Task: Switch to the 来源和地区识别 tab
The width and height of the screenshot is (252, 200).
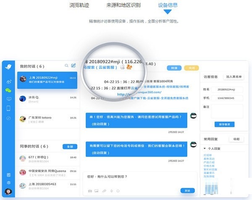Action: [123, 5]
